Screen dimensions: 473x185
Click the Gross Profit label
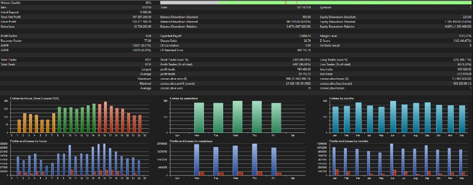(9, 22)
